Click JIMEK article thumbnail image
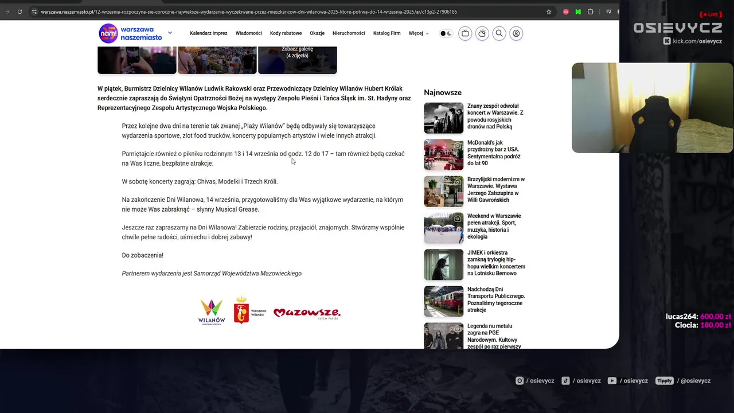Viewport: 734px width, 413px height. 444,264
